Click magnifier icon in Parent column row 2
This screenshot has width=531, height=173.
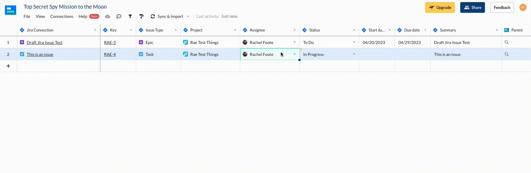(507, 54)
